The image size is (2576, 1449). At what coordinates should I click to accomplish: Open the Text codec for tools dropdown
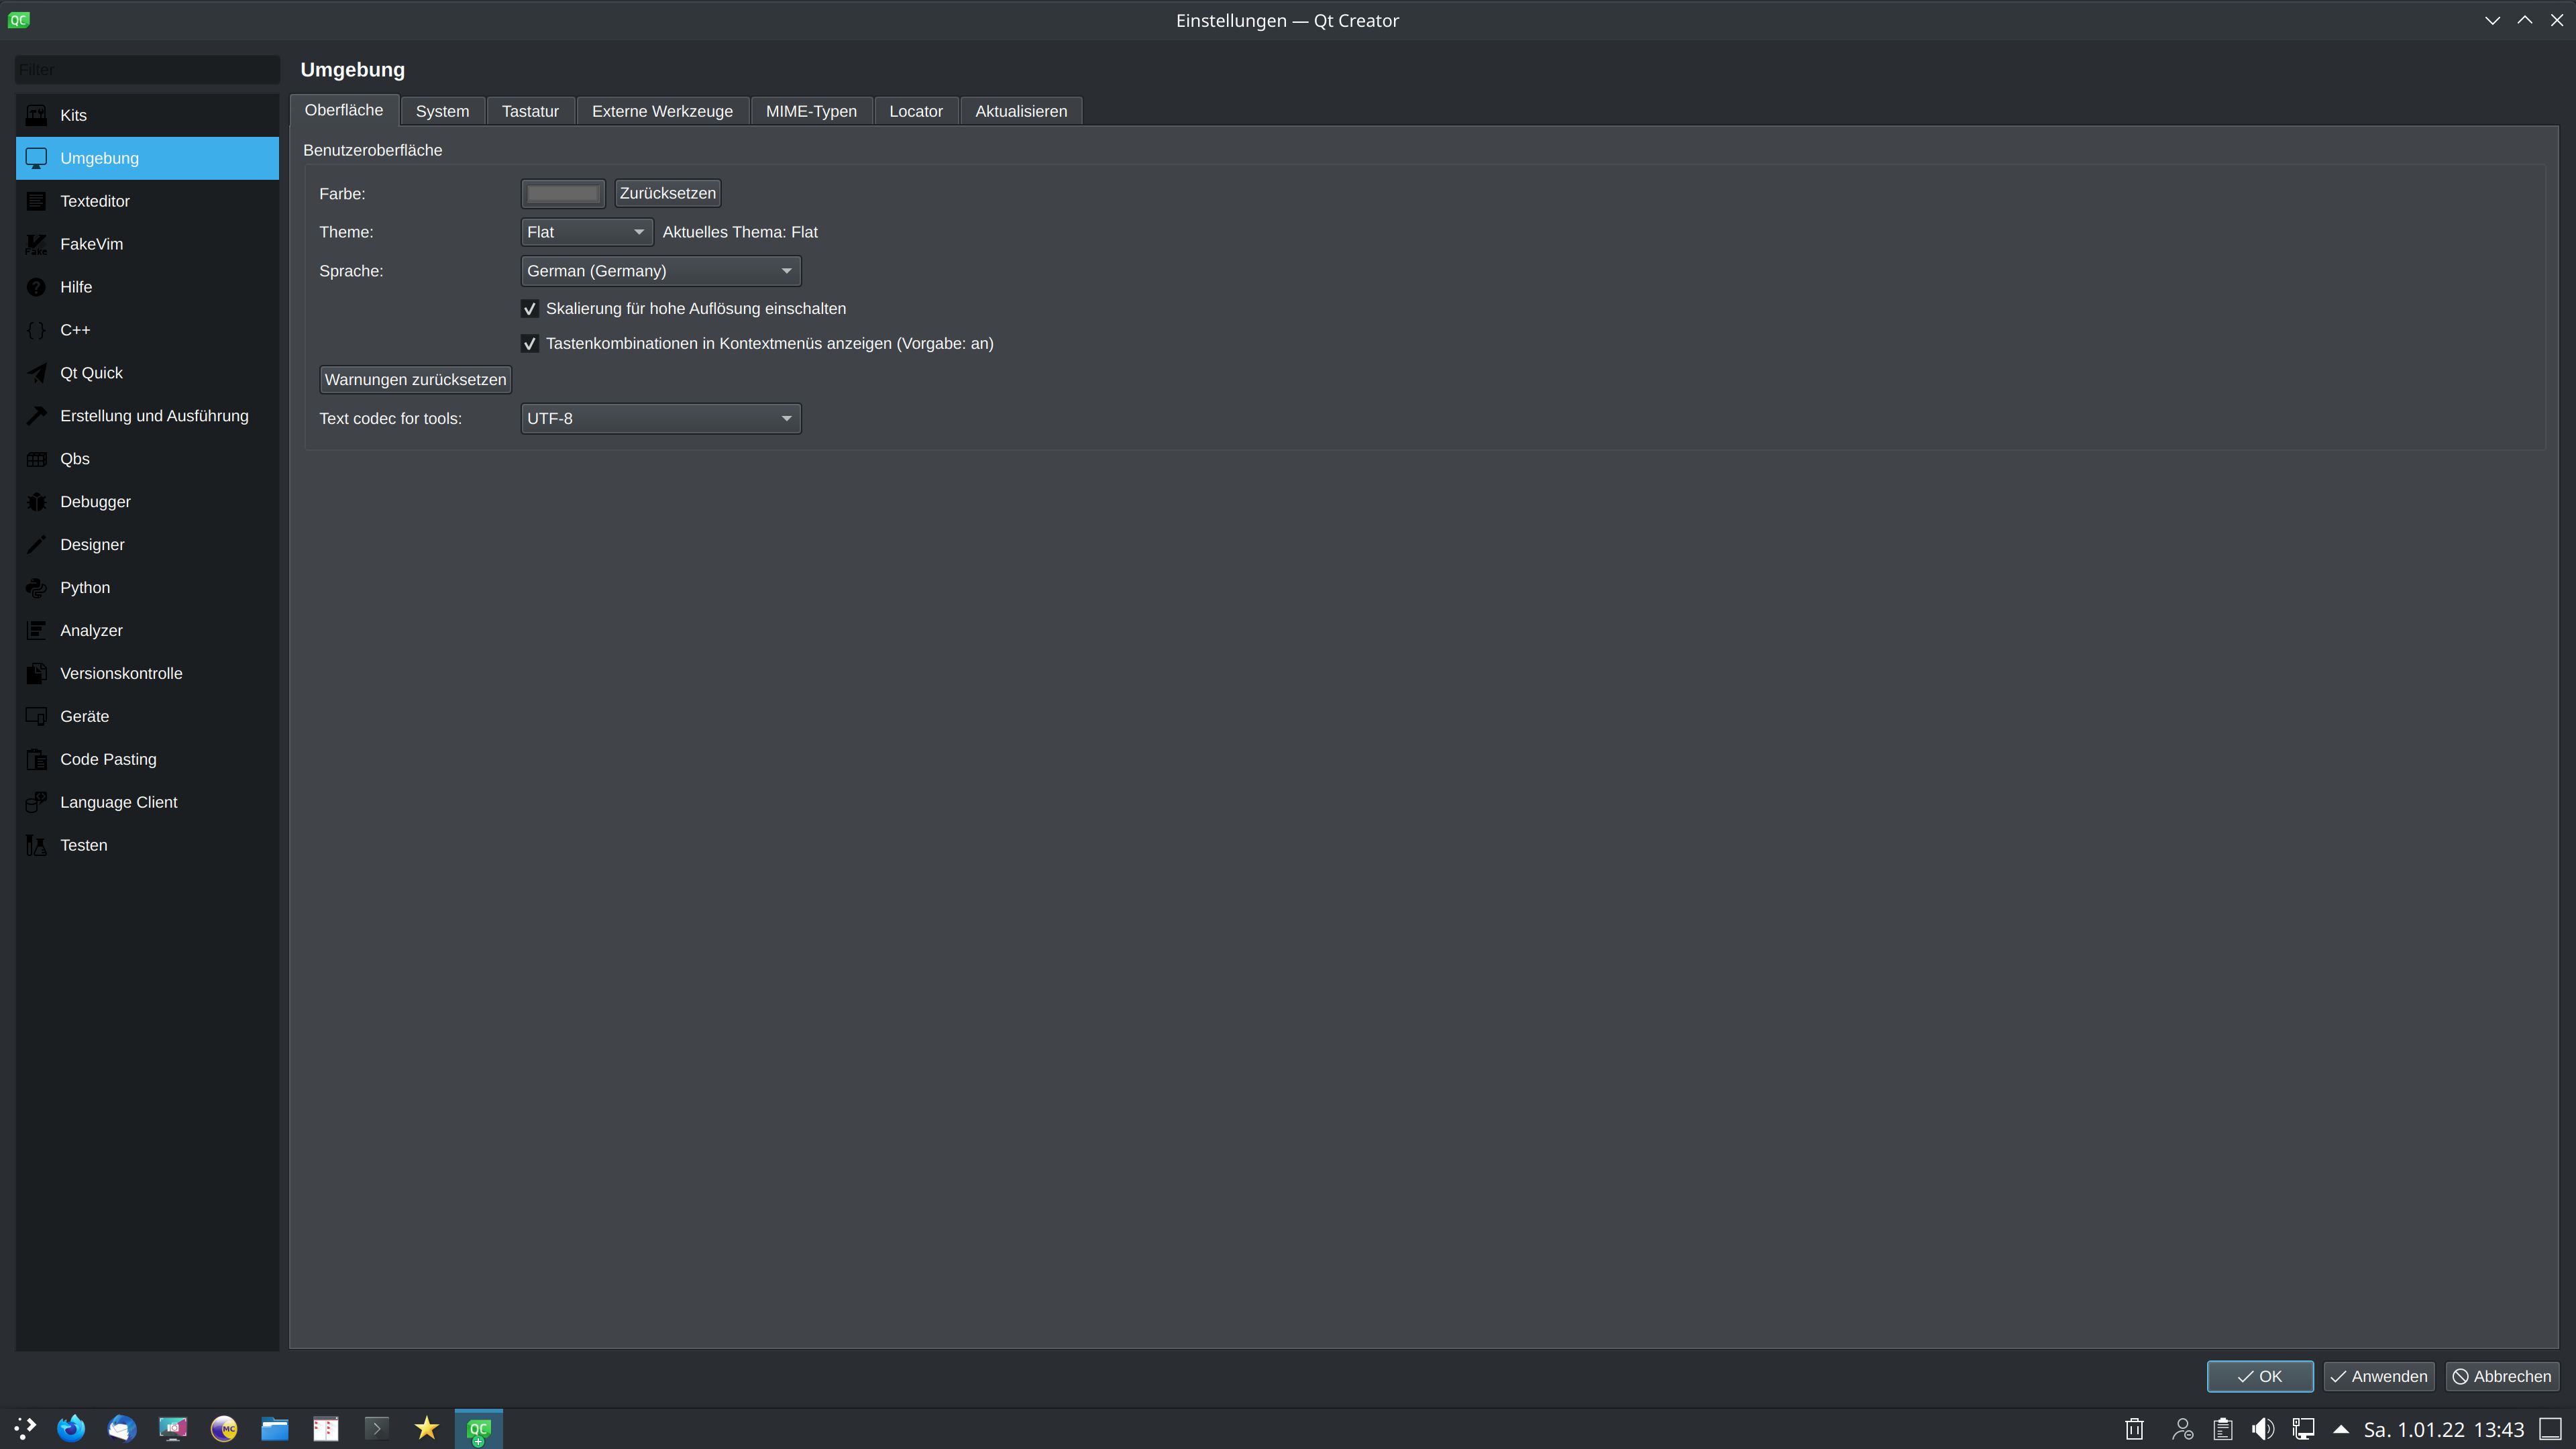(x=660, y=418)
